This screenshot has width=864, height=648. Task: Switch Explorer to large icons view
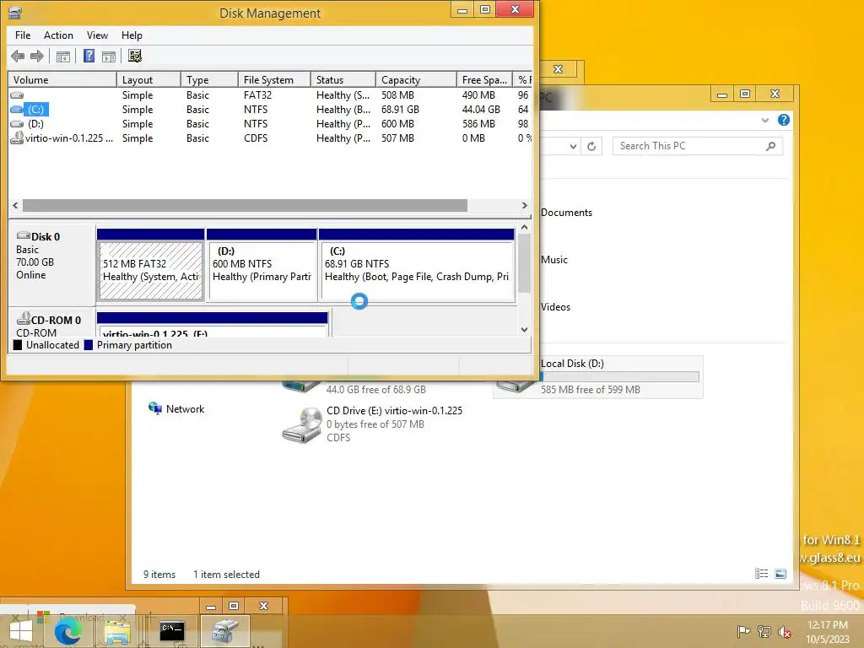[x=780, y=574]
